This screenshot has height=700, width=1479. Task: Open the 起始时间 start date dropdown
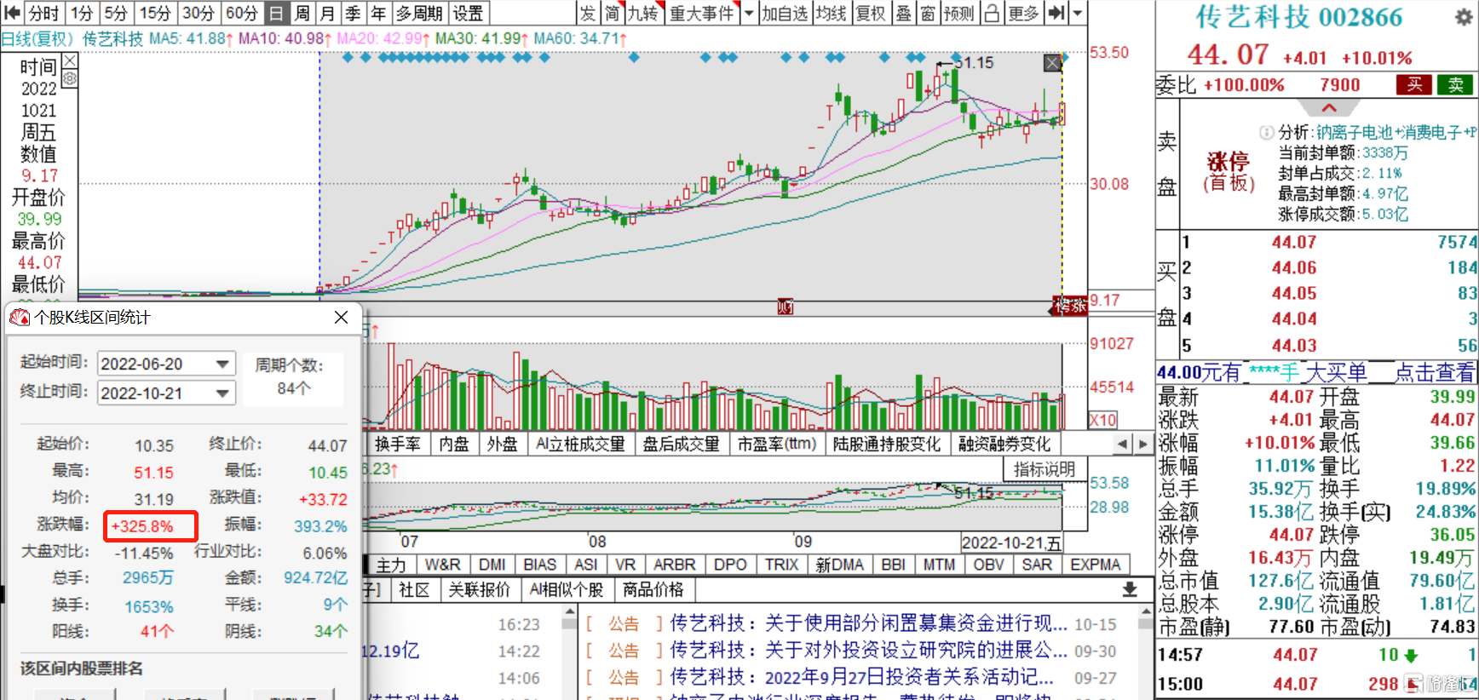click(222, 364)
